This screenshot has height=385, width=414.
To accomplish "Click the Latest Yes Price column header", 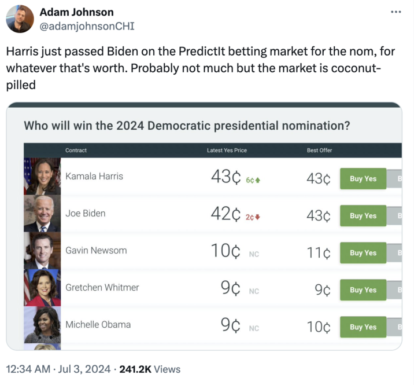I will click(x=227, y=151).
